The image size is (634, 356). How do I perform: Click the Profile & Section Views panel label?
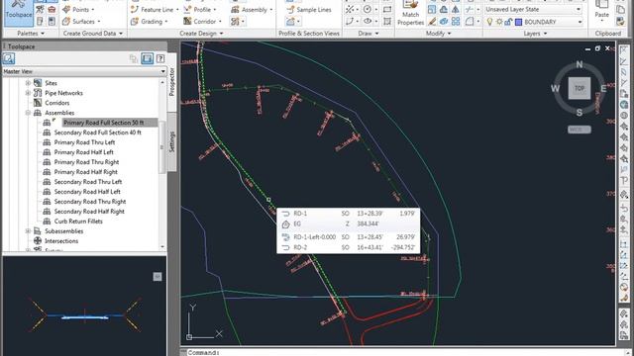(x=309, y=34)
